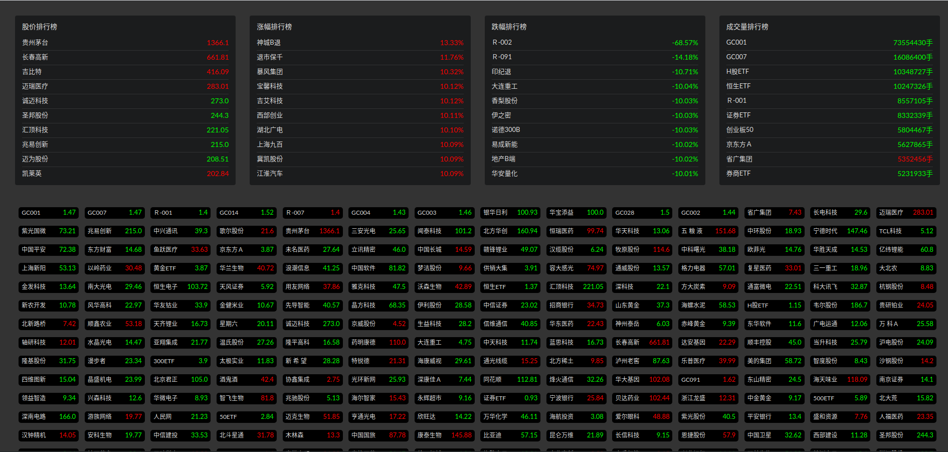Open 神城B退 row with 13.33% gain
The height and width of the screenshot is (452, 948).
pyautogui.click(x=360, y=43)
